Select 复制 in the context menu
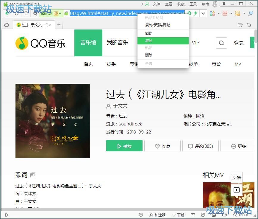The image size is (258, 219). (x=148, y=41)
